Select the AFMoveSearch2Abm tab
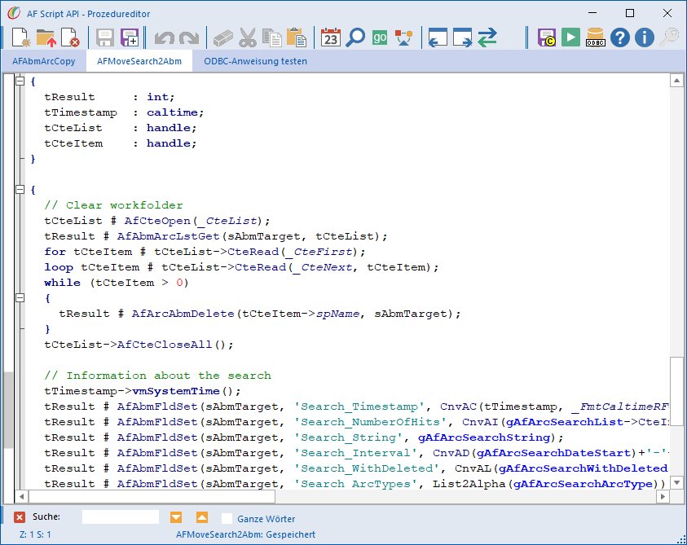687x545 pixels. tap(139, 61)
